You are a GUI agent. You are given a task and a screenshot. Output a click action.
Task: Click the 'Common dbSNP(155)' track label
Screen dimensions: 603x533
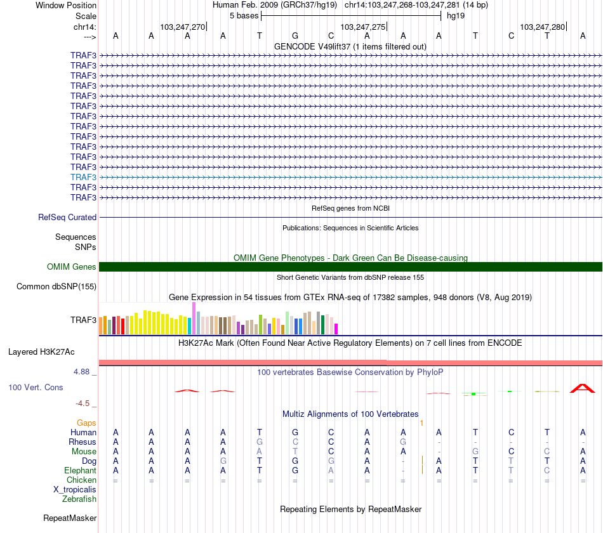[56, 287]
